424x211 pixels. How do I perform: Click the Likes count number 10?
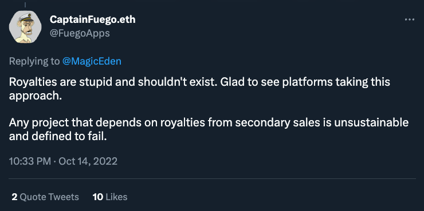click(98, 197)
